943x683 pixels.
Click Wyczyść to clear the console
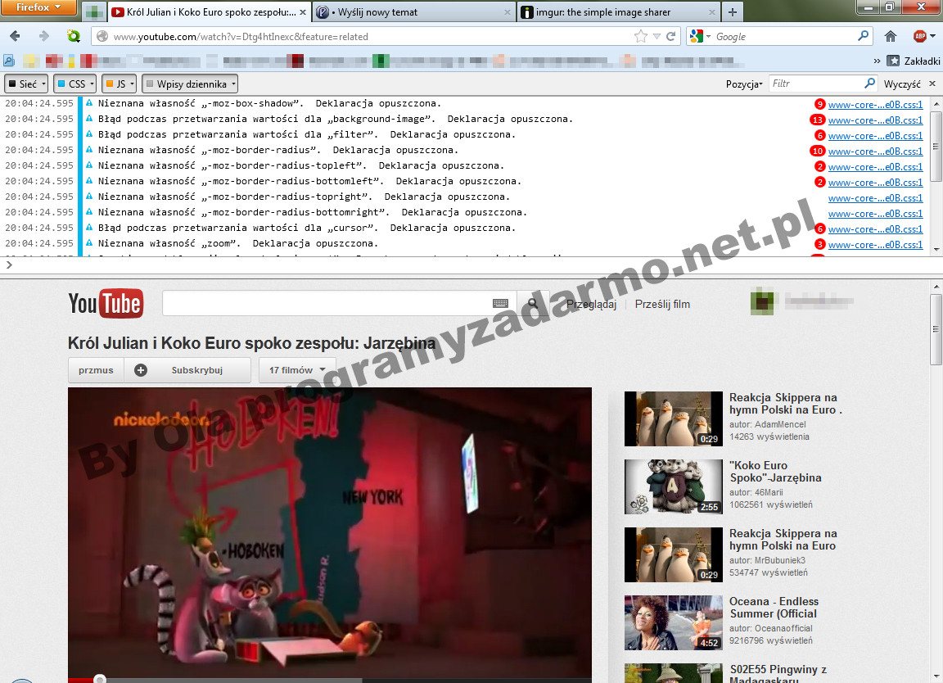[901, 84]
